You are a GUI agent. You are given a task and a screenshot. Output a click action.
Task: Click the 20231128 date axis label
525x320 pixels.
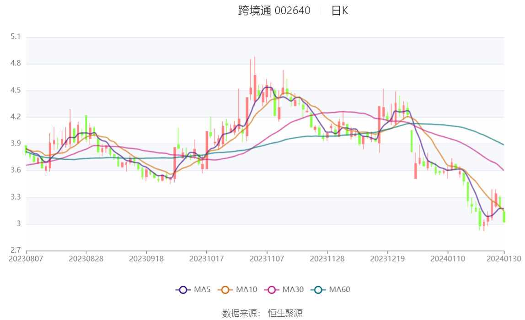click(327, 259)
